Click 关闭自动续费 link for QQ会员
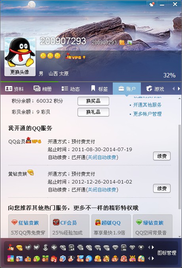 [102, 157]
